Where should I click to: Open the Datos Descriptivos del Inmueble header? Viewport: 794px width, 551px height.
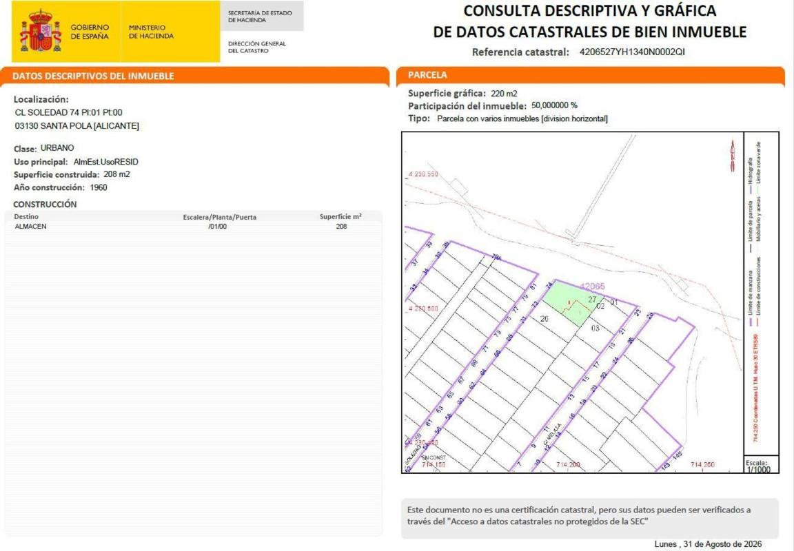195,76
